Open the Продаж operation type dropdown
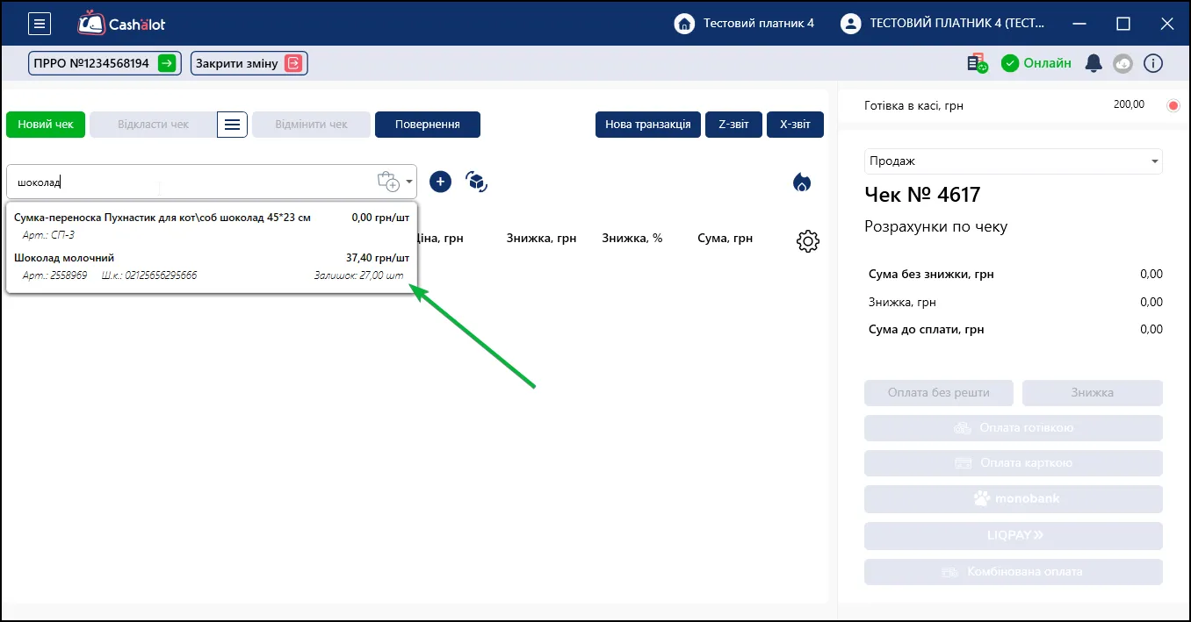 1014,161
